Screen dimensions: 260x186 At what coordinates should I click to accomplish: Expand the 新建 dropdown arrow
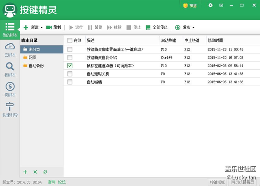42,28
